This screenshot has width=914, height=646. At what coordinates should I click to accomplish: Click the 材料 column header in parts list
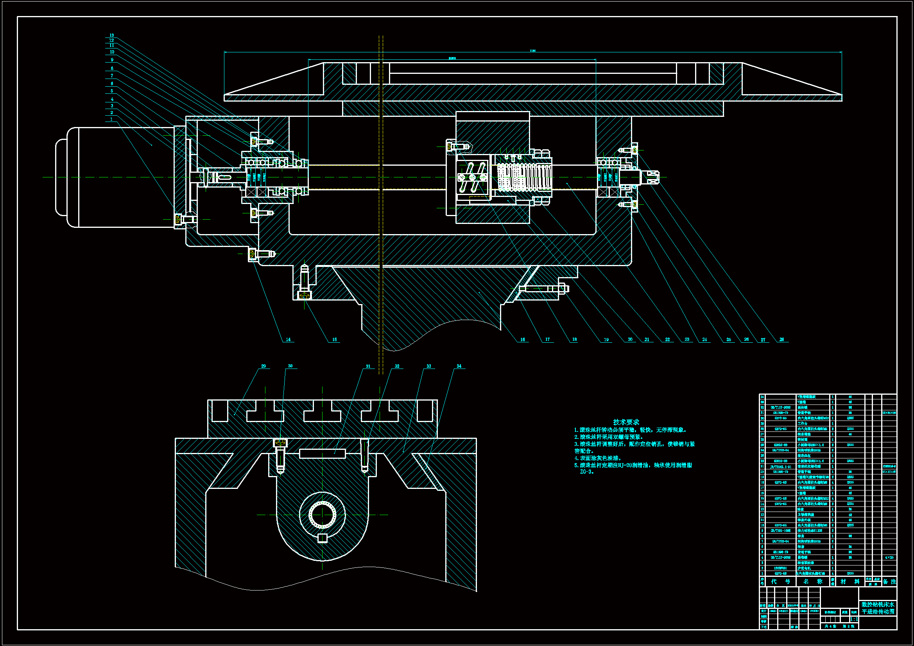pos(850,582)
